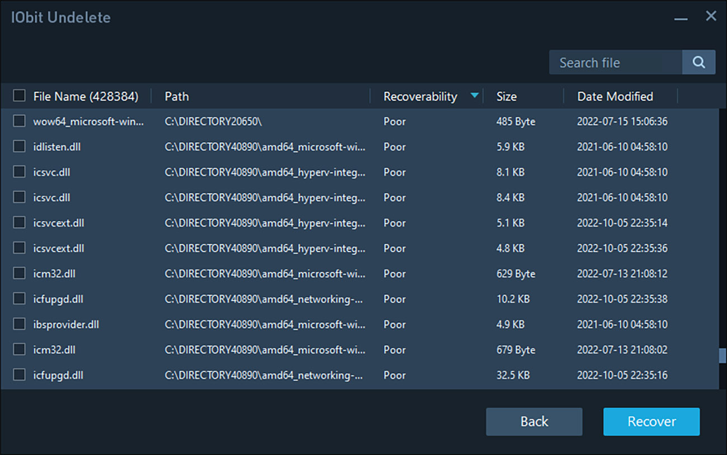Enable the select-all checkbox in the header

point(18,95)
